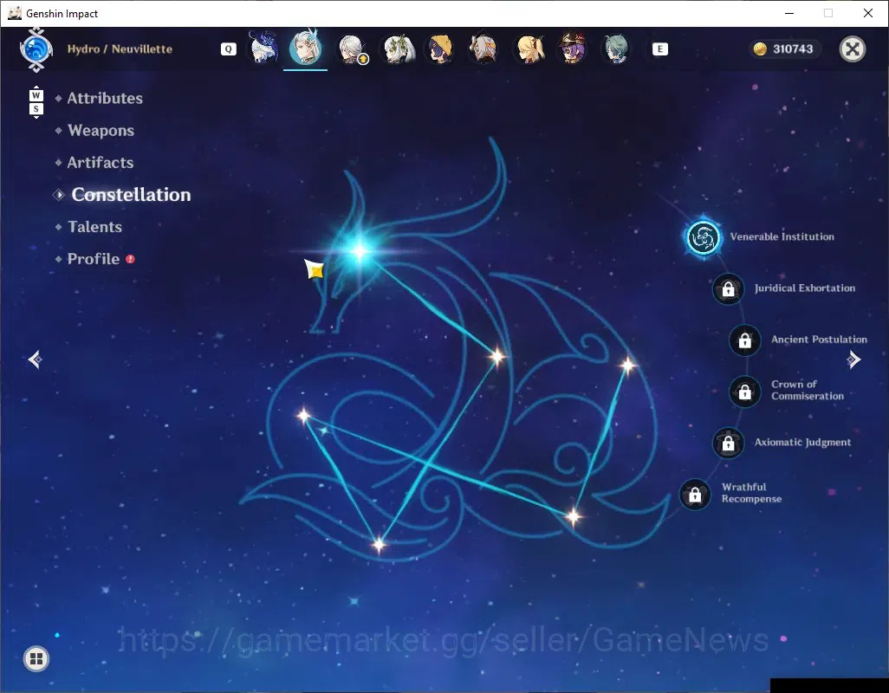Viewport: 889px width, 693px height.
Task: Select the locked Crown of Commiseration node
Action: click(744, 391)
